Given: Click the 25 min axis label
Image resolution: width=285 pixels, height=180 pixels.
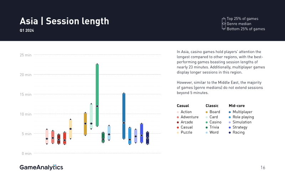Looking at the screenshot, I should point(26,55).
